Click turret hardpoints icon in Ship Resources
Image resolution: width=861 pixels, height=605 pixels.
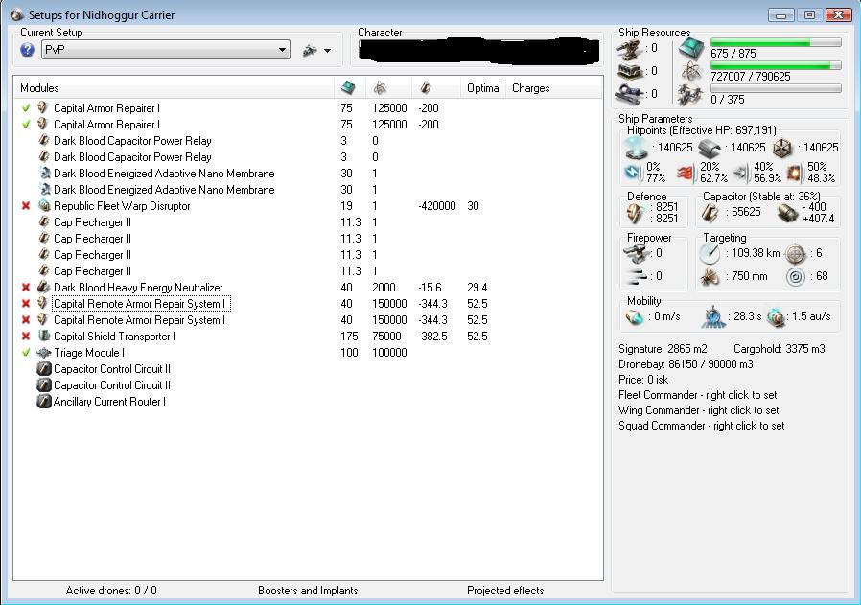click(629, 49)
